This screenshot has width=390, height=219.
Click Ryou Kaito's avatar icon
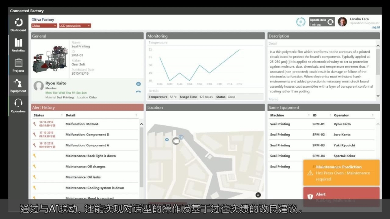[39, 86]
